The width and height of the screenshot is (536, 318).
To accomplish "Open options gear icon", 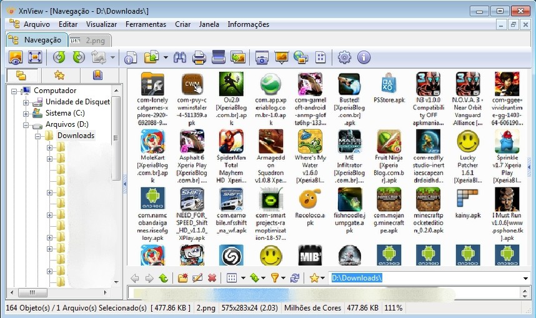I will pyautogui.click(x=344, y=57).
